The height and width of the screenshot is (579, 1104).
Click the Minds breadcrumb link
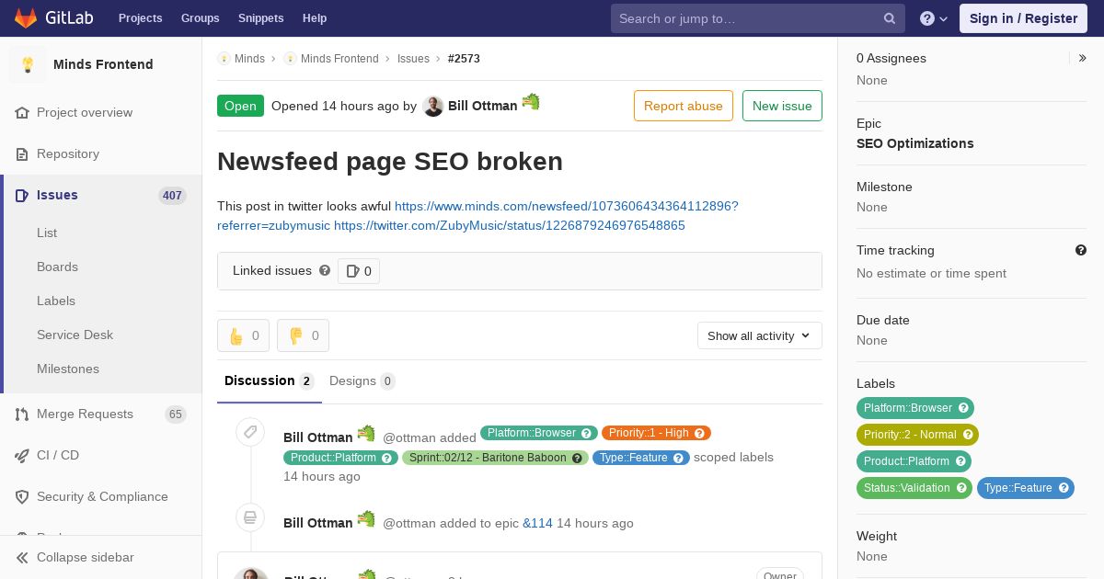point(249,58)
